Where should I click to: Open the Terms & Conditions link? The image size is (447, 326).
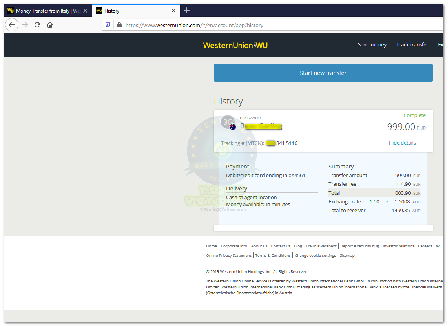(x=273, y=256)
